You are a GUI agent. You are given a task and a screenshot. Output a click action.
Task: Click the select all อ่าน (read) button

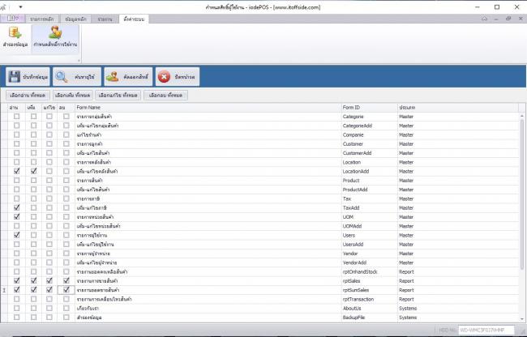28,96
